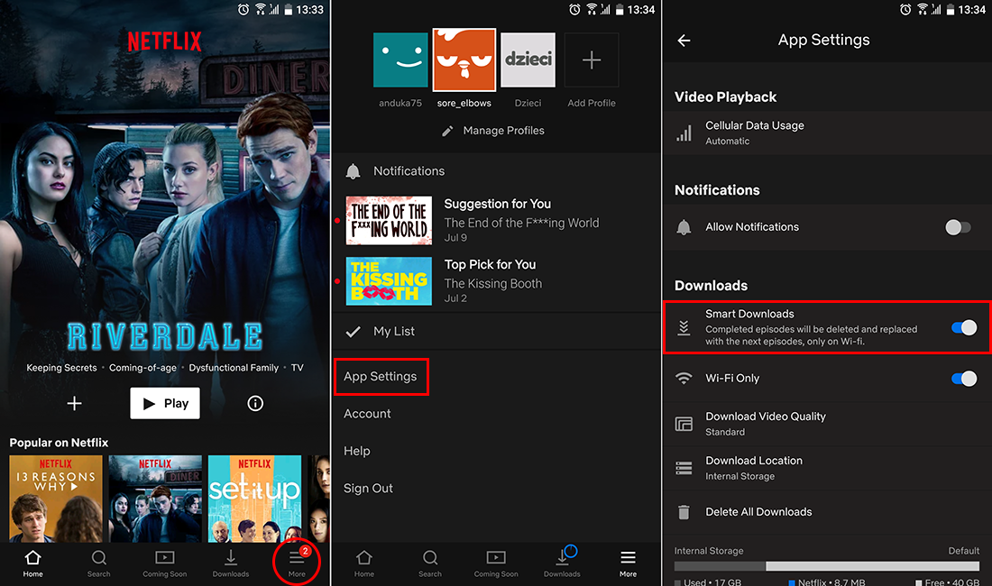Open Downloads in the left screen's bottom bar
The height and width of the screenshot is (586, 992).
(x=230, y=563)
